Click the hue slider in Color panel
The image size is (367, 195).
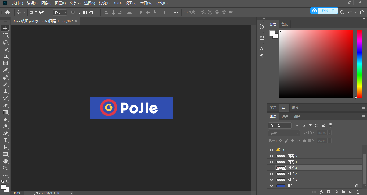360,64
